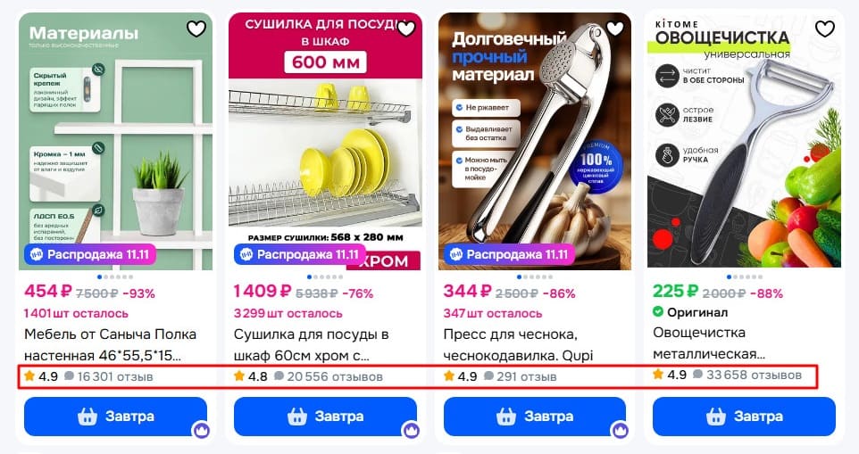Click star rating 4.8 on dish dryer
This screenshot has height=454, width=859.
pyautogui.click(x=250, y=376)
